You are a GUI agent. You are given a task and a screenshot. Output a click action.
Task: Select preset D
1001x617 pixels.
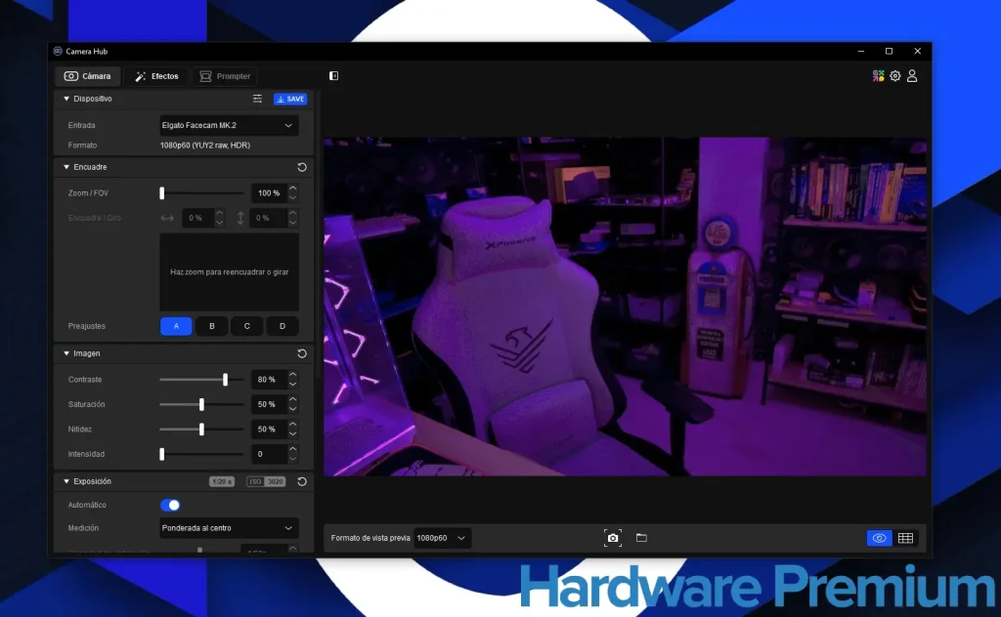283,326
